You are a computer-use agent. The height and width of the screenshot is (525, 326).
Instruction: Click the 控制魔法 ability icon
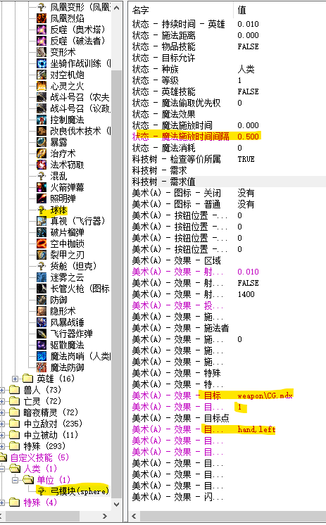click(x=42, y=120)
